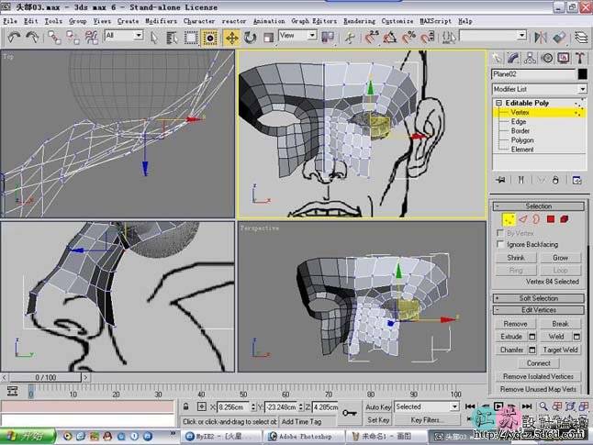This screenshot has width=593, height=445.
Task: Click the Undo arrow in the main toolbar
Action: tap(15, 37)
